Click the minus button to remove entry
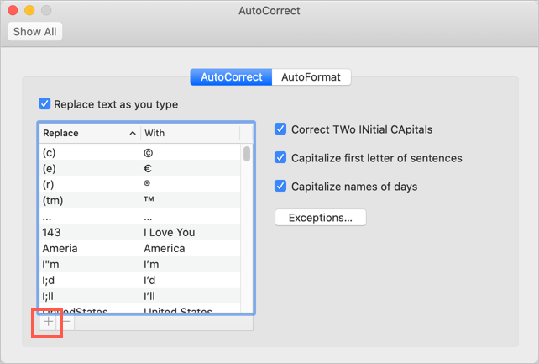539x364 pixels. [67, 323]
